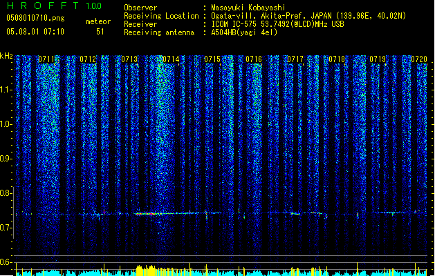This screenshot has width=435, height=276.
Task: Click the 0.9 kHz axis label
Action: pyautogui.click(x=6, y=159)
